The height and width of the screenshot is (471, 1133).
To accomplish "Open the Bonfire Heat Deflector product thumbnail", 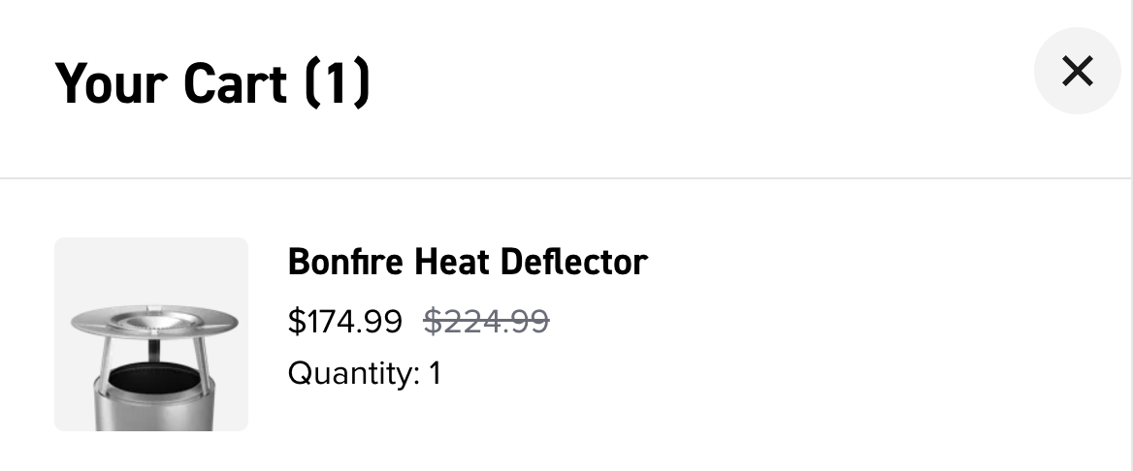I will pos(151,333).
